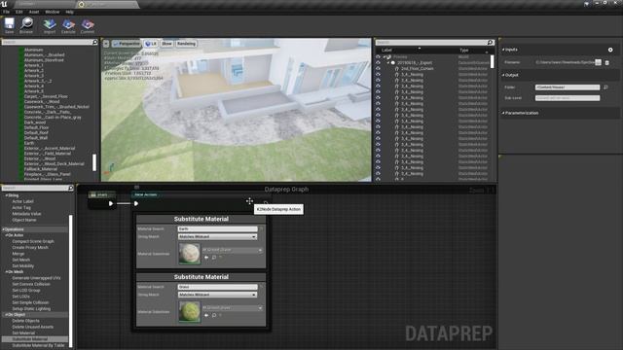This screenshot has width=623, height=350.
Task: Collapse the Inputs section
Action: coord(503,50)
